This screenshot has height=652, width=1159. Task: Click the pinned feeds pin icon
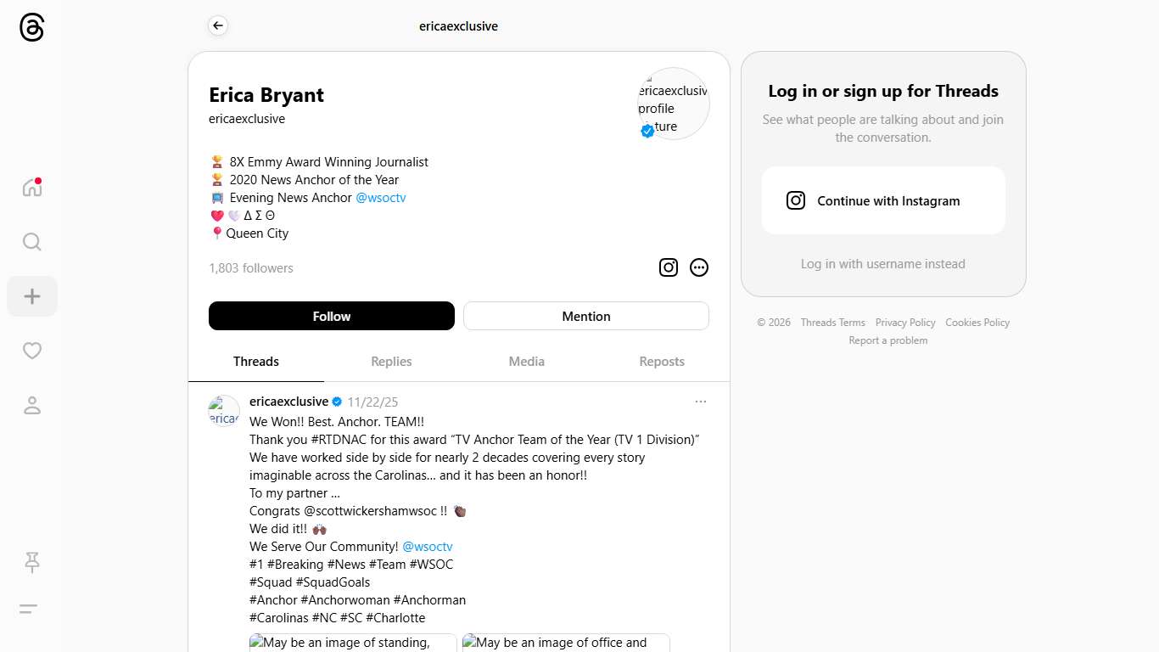click(x=32, y=561)
